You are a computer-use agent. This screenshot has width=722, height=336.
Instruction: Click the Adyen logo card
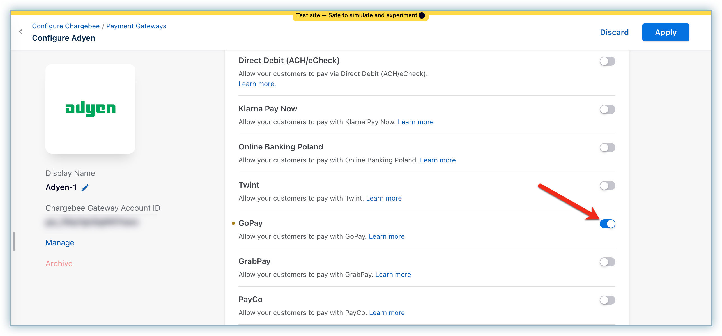(90, 109)
